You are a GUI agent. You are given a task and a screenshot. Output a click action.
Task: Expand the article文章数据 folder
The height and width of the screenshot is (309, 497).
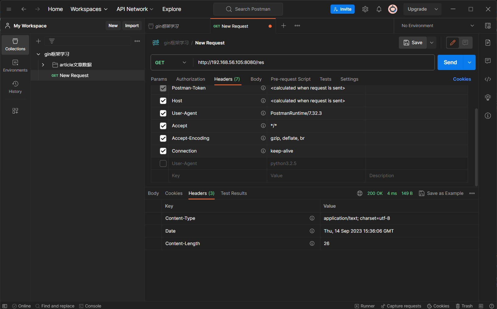[43, 65]
